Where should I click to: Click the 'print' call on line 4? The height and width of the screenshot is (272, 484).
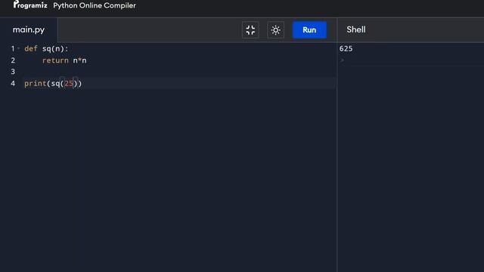coord(36,84)
